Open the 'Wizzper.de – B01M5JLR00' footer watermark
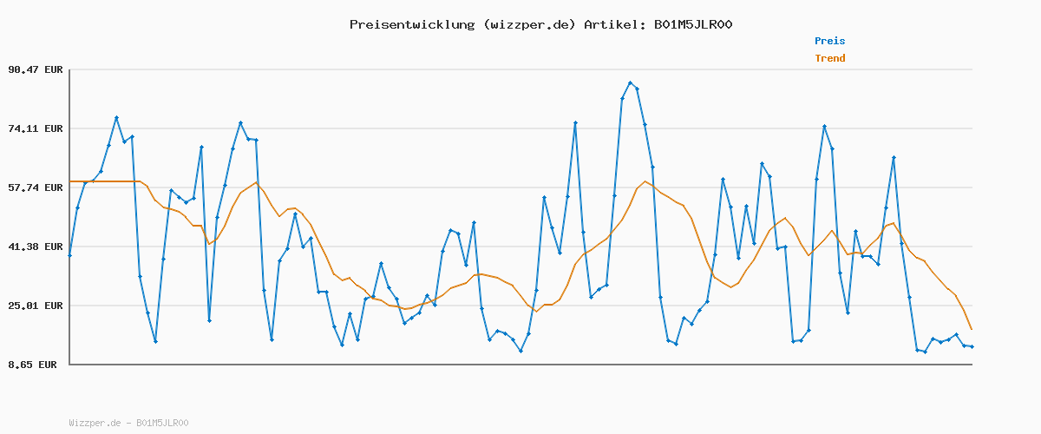This screenshot has width=1041, height=434. pos(128,423)
